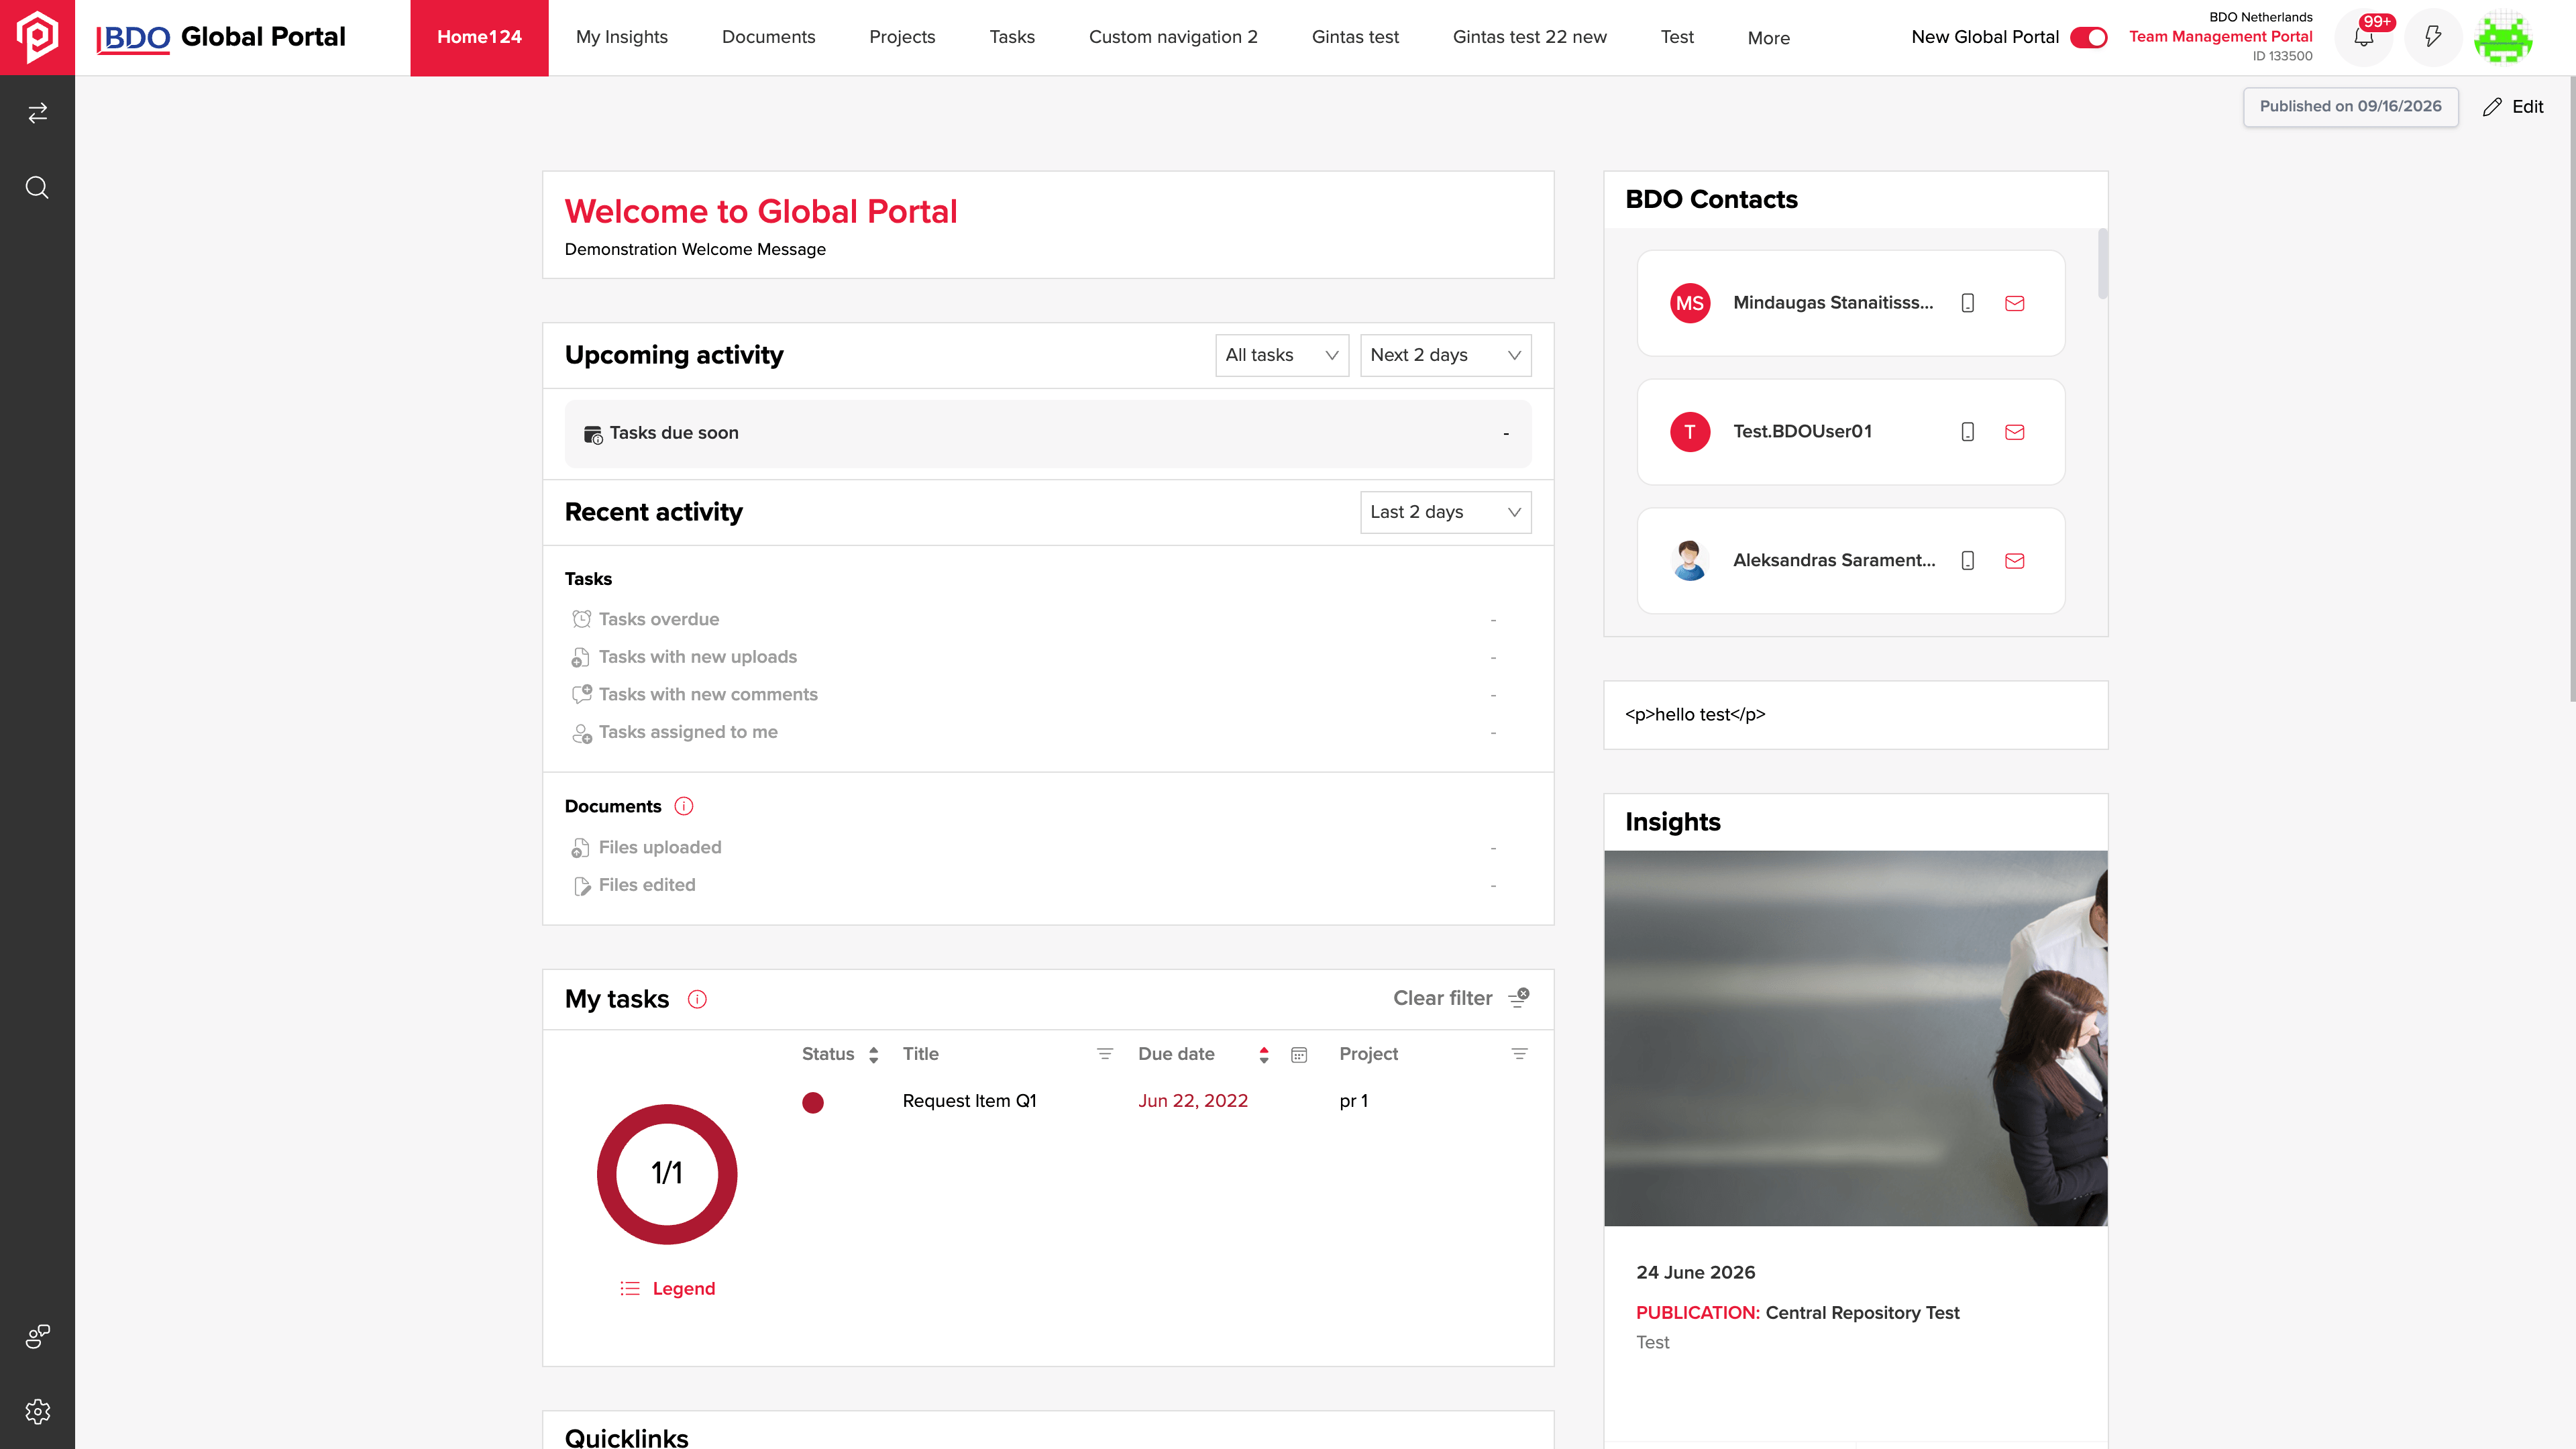This screenshot has width=2576, height=1449.
Task: Click the 1/1 tasks donut chart
Action: tap(667, 1174)
